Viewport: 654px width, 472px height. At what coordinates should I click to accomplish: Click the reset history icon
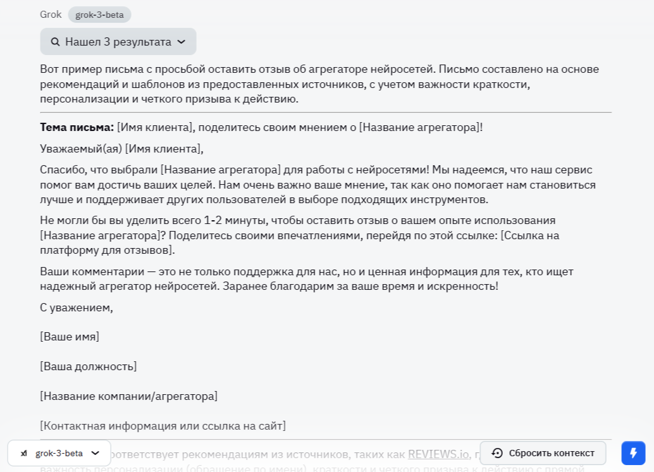497,453
